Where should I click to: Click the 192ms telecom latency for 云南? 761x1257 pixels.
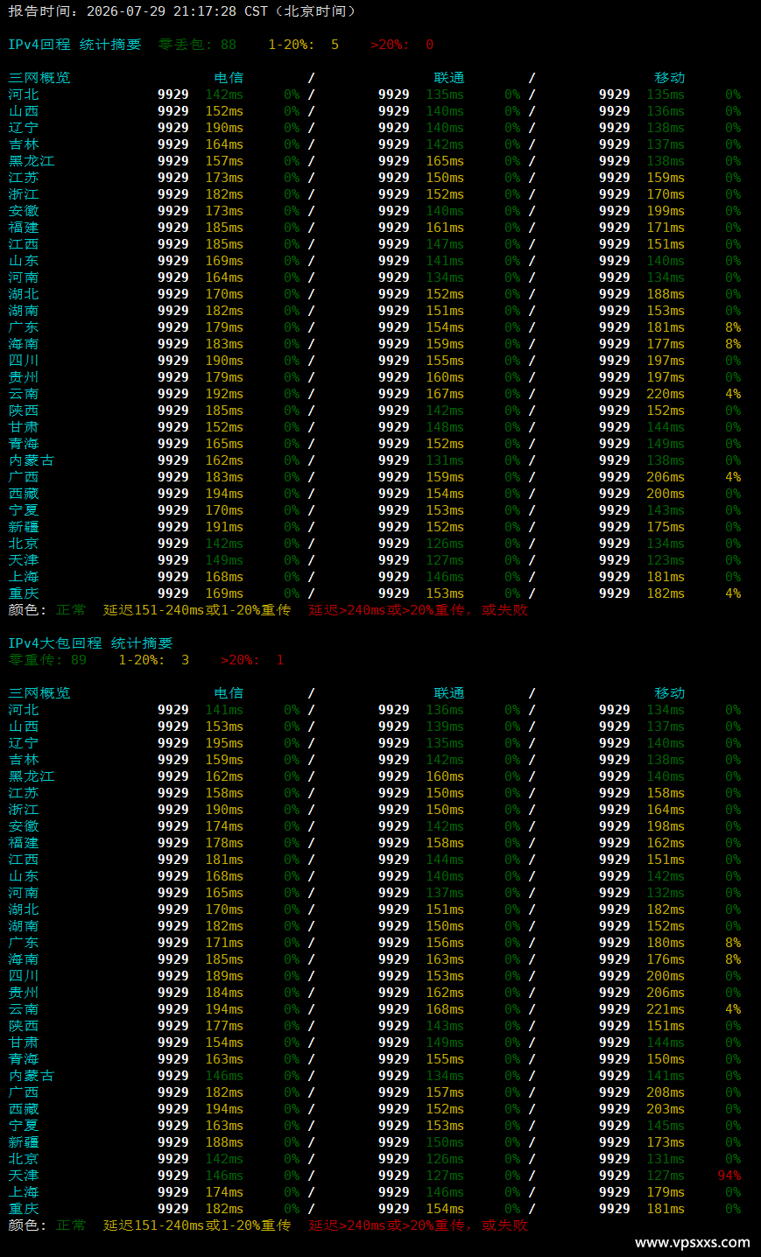click(224, 394)
